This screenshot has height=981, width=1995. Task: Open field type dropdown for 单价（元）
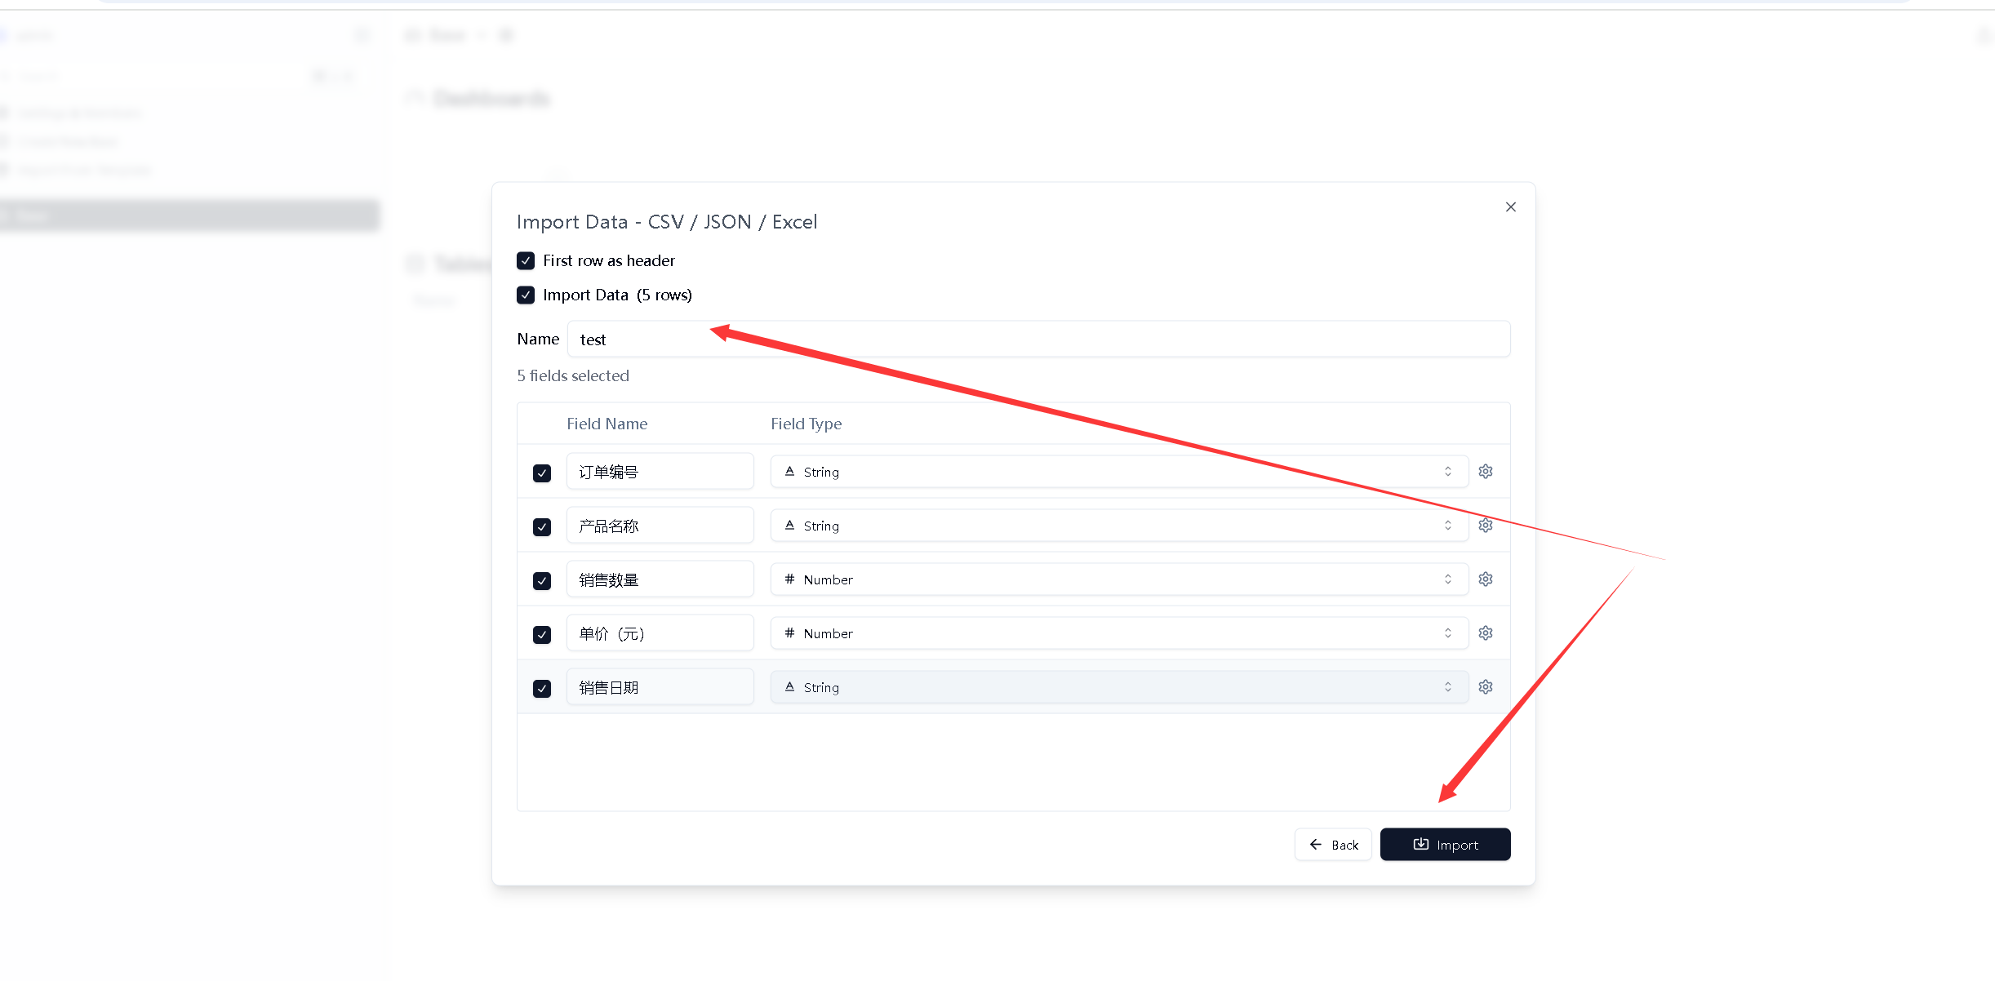tap(1118, 633)
